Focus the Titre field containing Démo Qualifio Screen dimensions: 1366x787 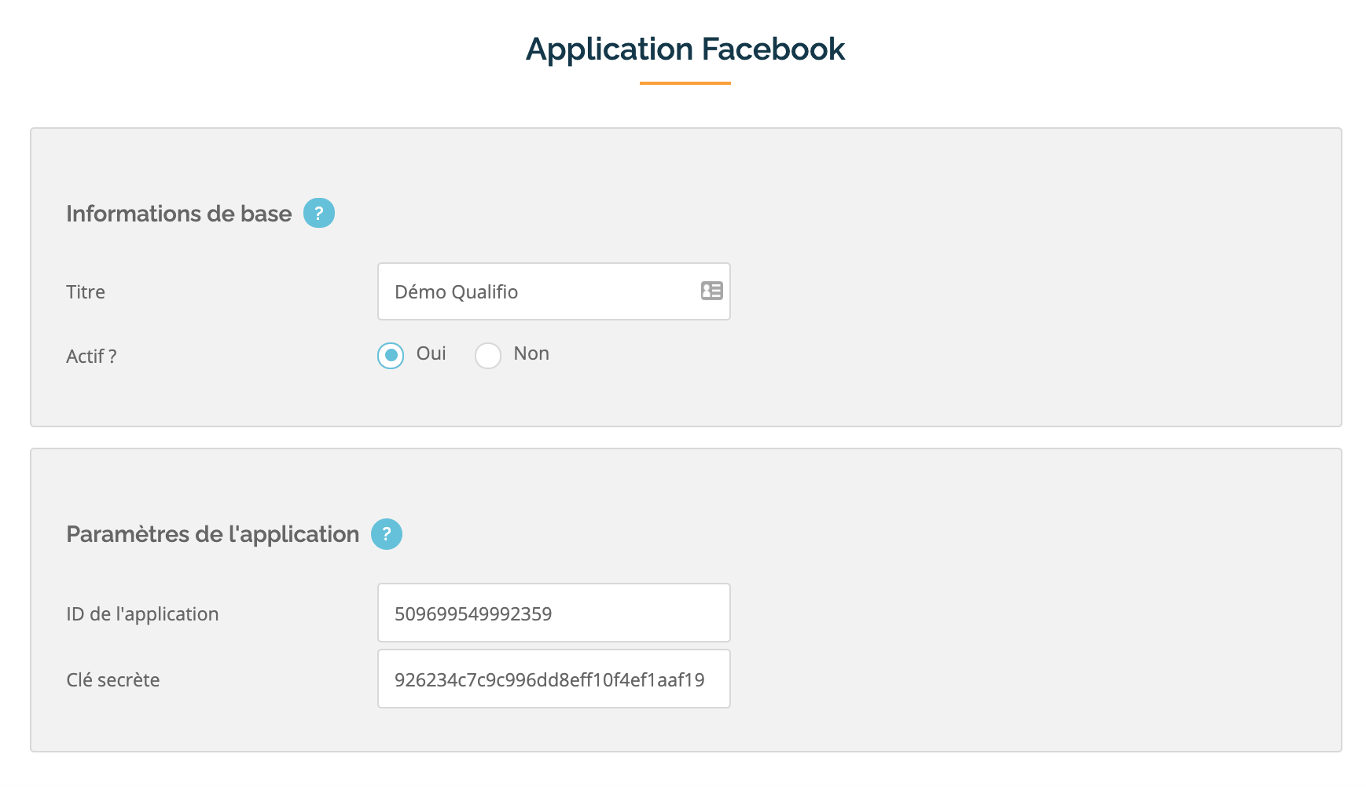pyautogui.click(x=554, y=291)
